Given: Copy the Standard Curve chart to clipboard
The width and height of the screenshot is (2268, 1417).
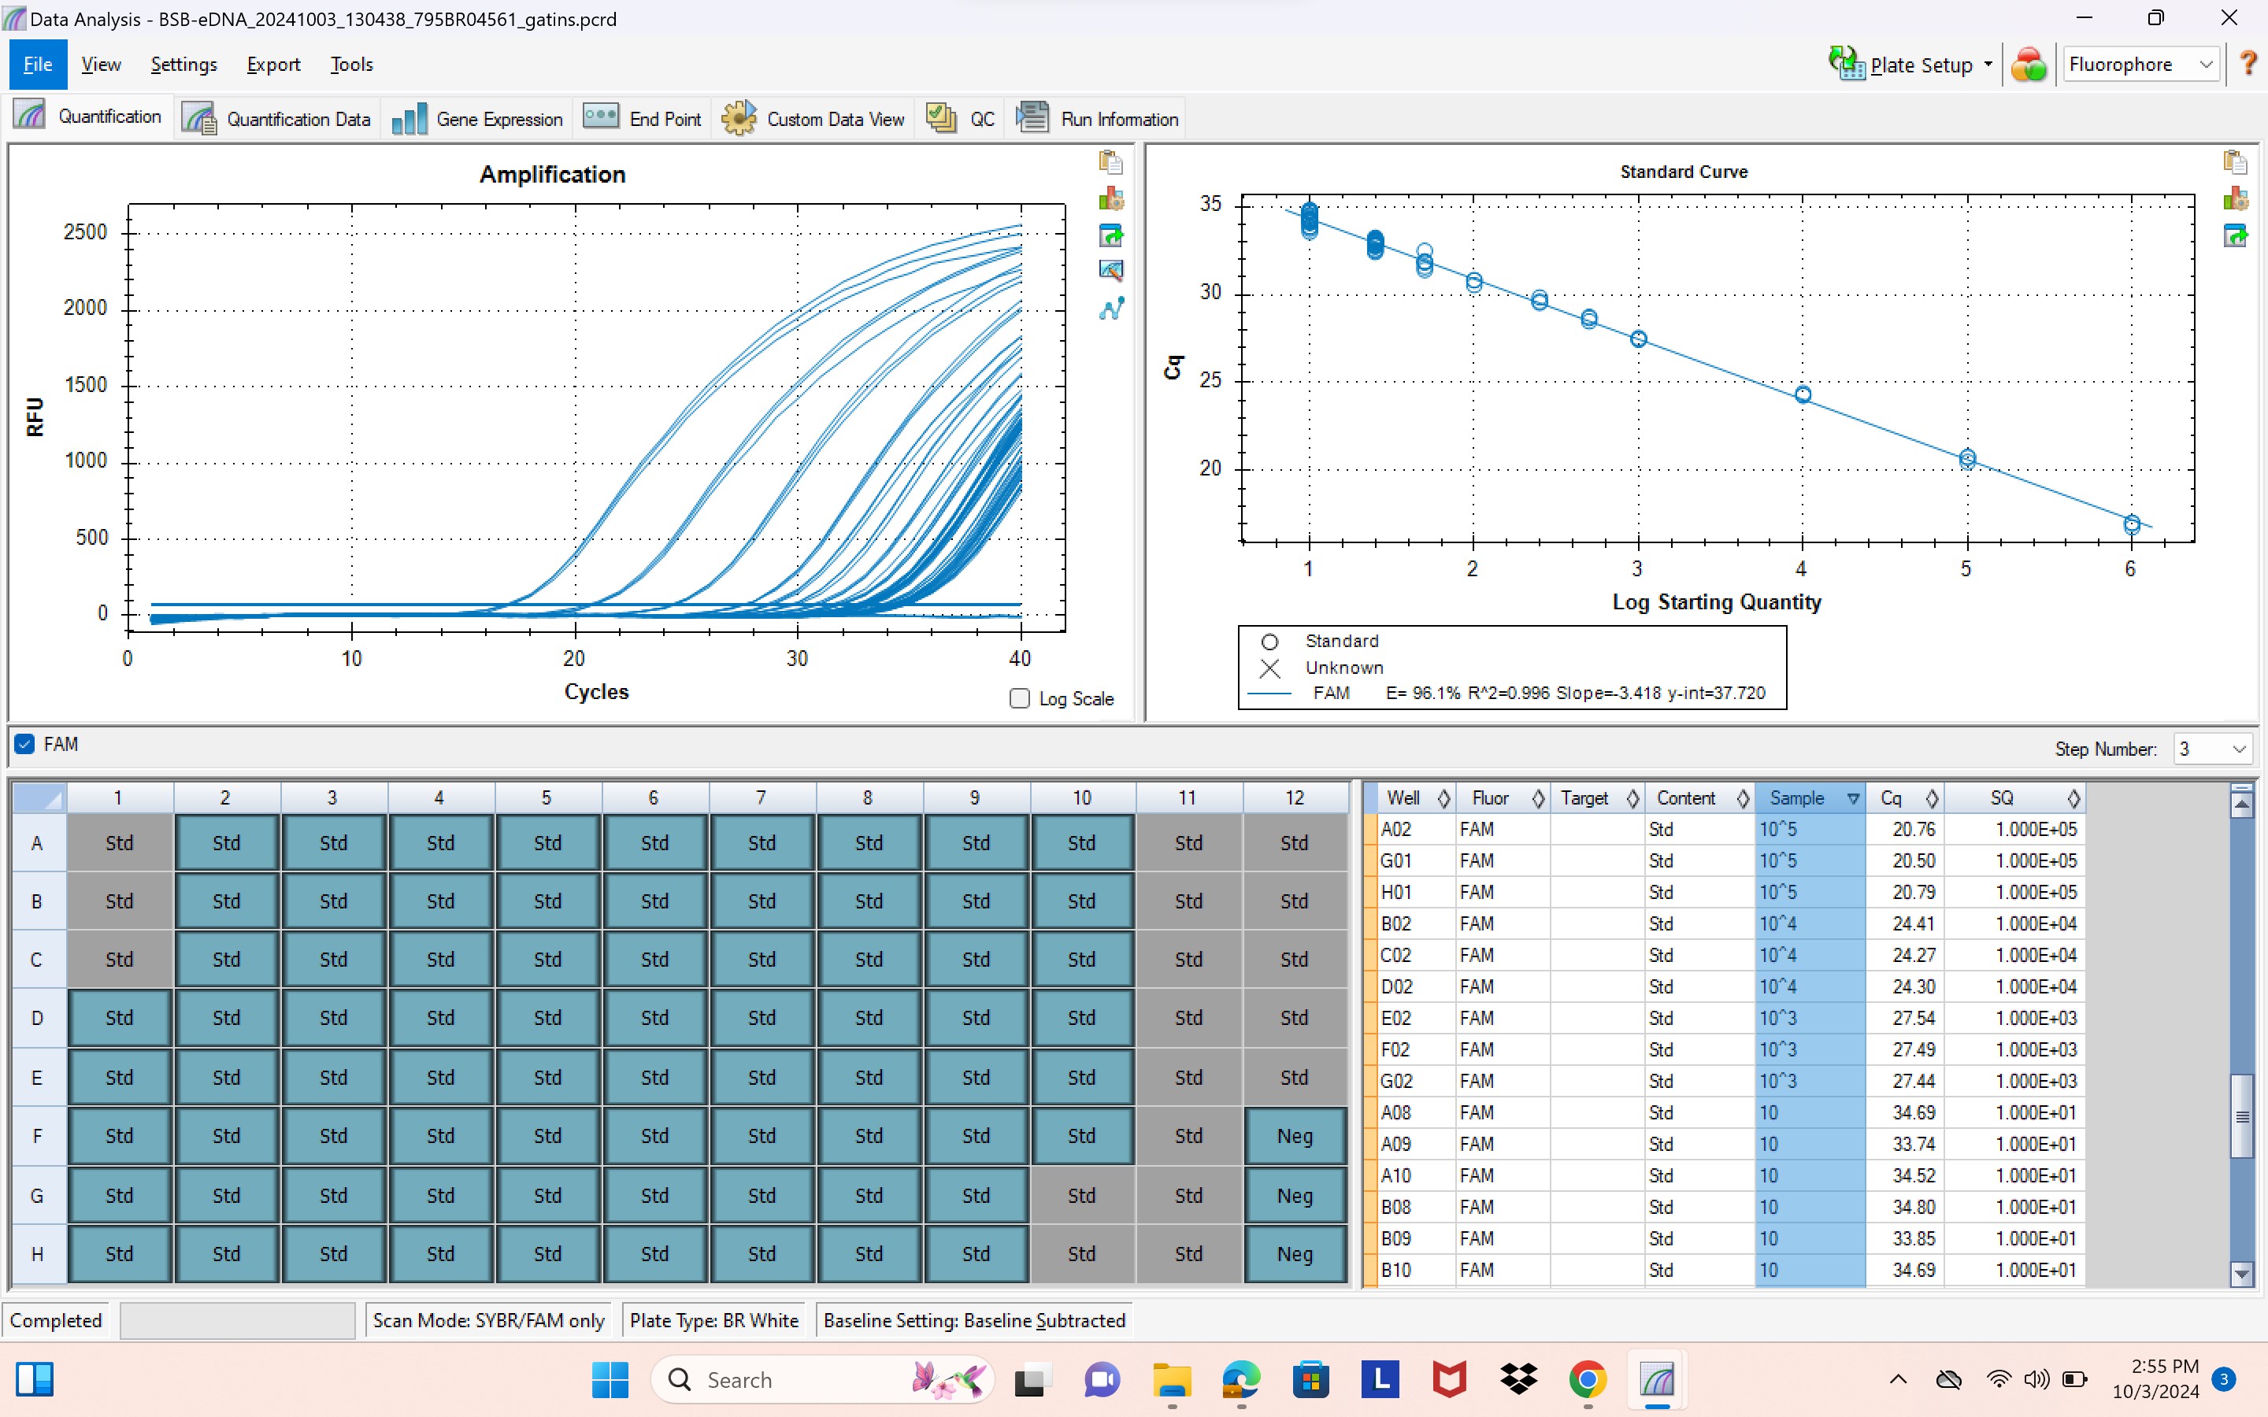Looking at the screenshot, I should (x=2235, y=162).
